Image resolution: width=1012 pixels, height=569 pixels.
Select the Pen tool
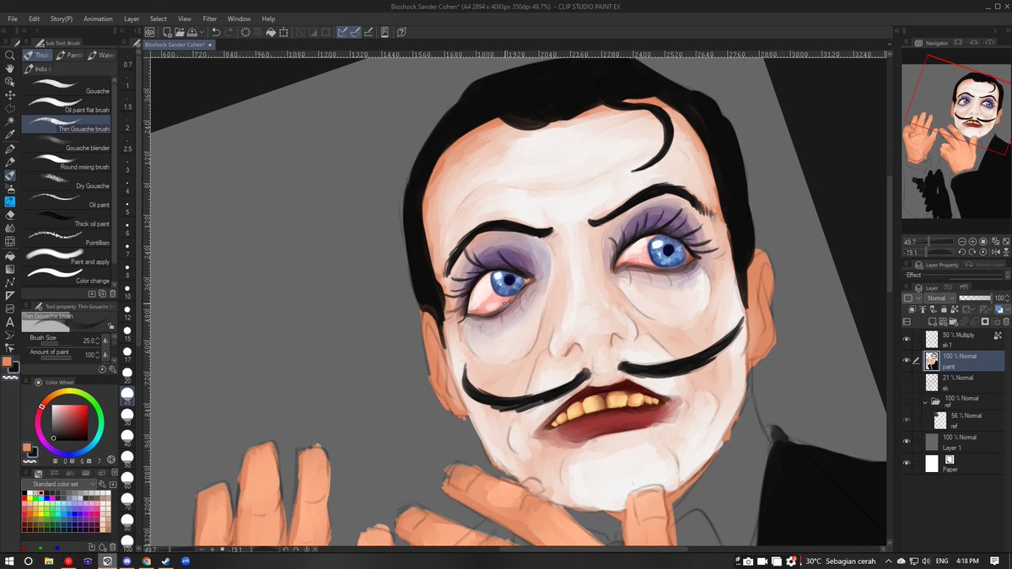pos(10,149)
